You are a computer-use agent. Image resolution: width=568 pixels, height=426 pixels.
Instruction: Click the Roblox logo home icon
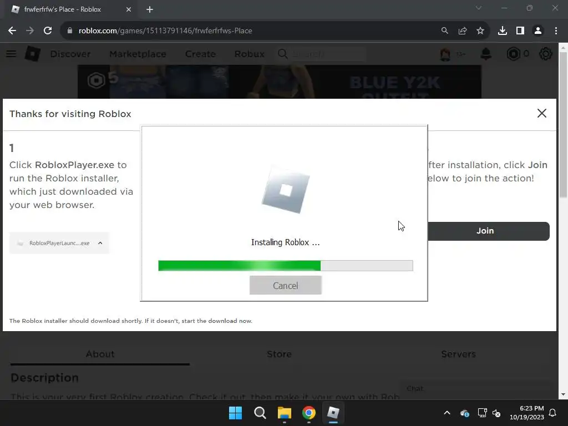pyautogui.click(x=33, y=54)
